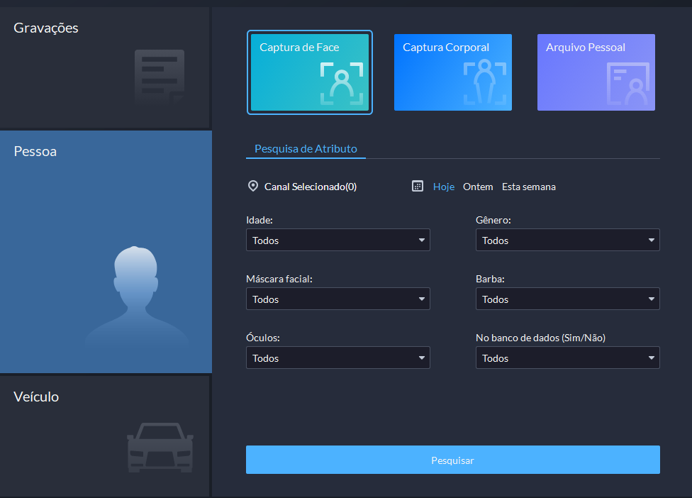Click the face capture frame icon
This screenshot has height=498, width=692.
(x=342, y=84)
